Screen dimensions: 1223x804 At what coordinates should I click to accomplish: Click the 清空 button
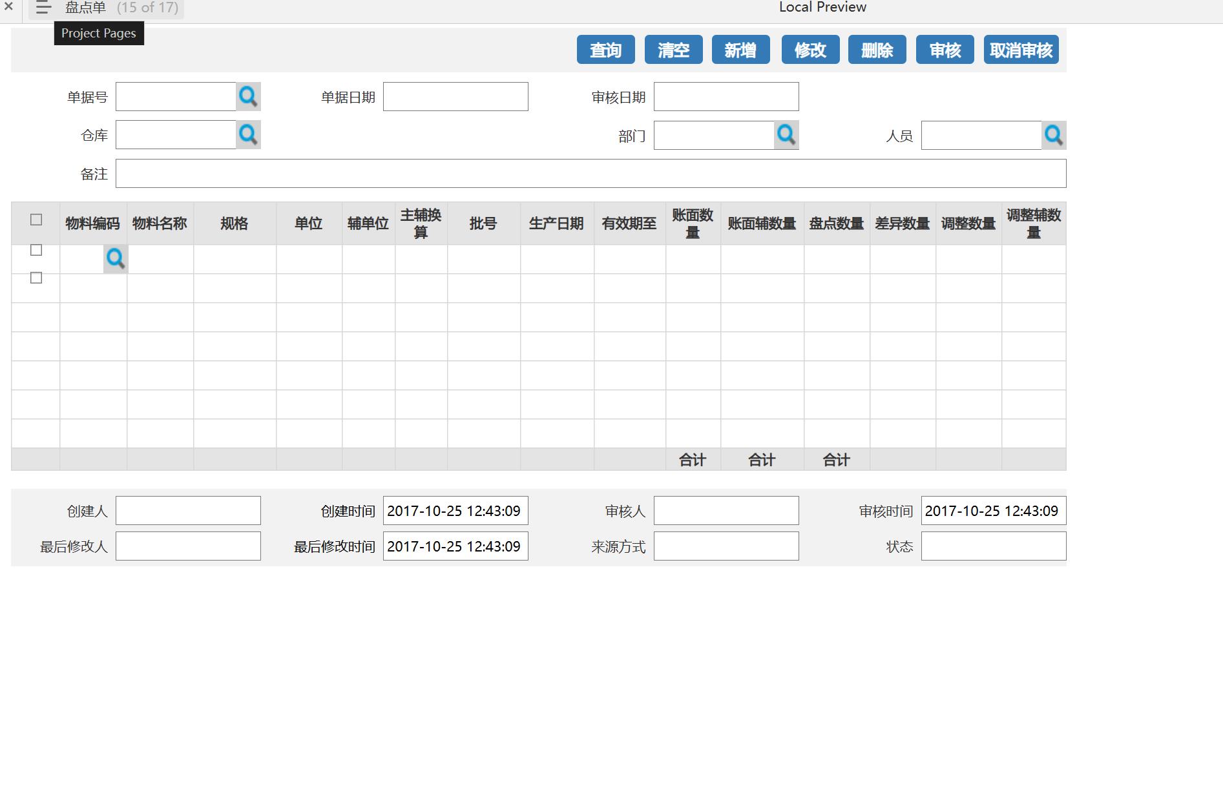[674, 50]
